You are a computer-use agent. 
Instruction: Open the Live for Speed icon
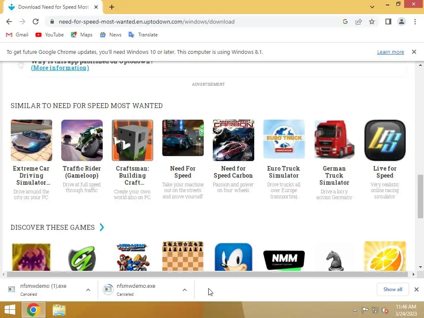click(x=385, y=140)
